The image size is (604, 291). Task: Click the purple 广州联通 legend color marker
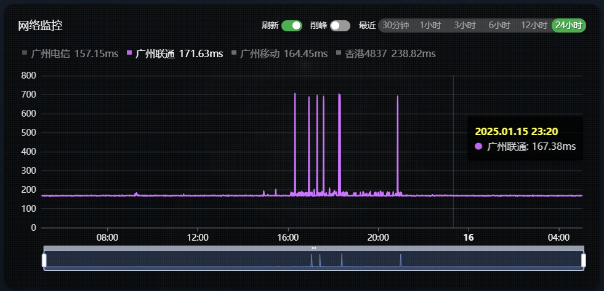coord(129,53)
